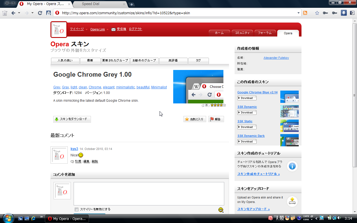Click 削除 to delete the comment
The width and height of the screenshot is (357, 223).
pos(95,161)
